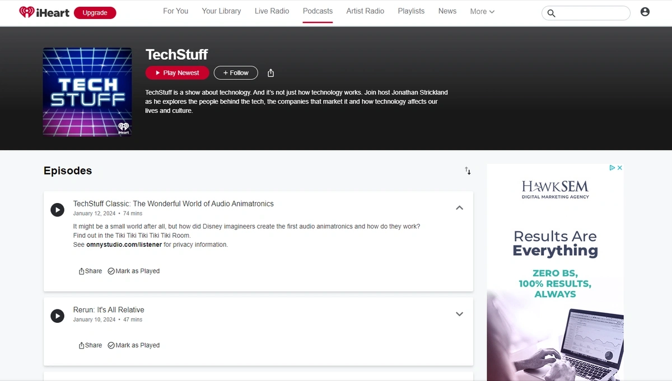Play the Rerun: It's All Relative episode
Screen dimensions: 672x381
pos(57,316)
